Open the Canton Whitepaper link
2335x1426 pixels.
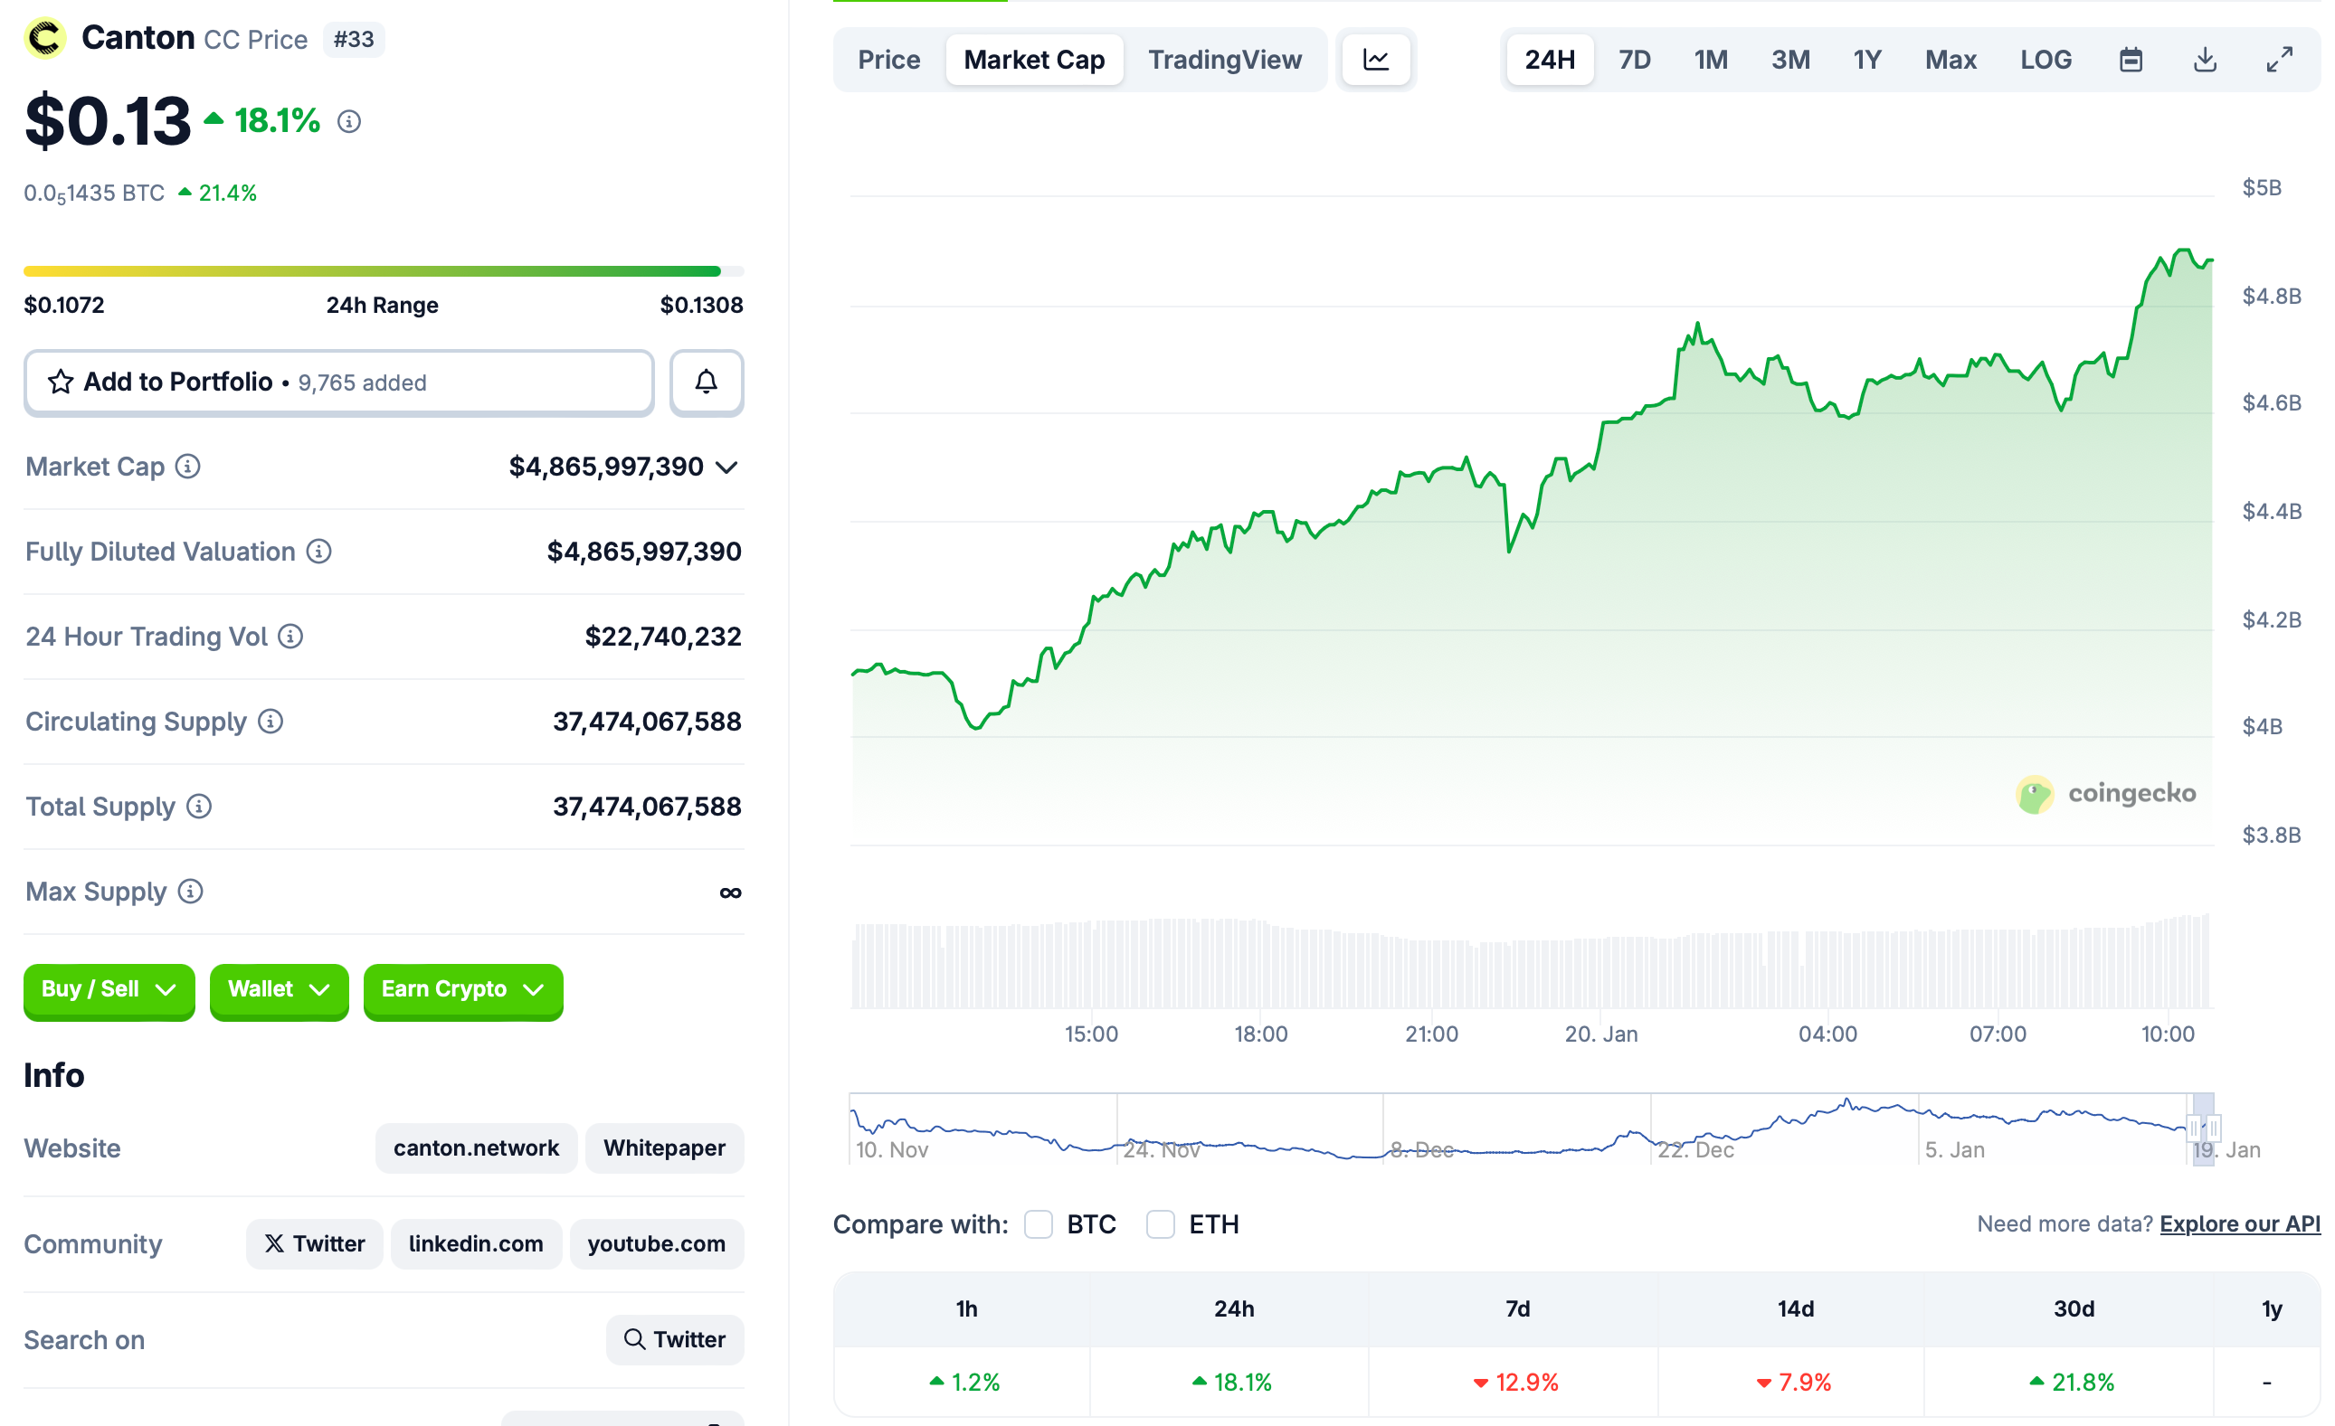click(x=663, y=1147)
